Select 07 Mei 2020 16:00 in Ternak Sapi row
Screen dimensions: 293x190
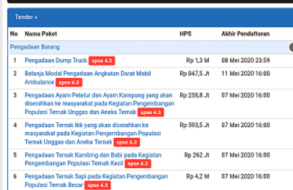246,176
